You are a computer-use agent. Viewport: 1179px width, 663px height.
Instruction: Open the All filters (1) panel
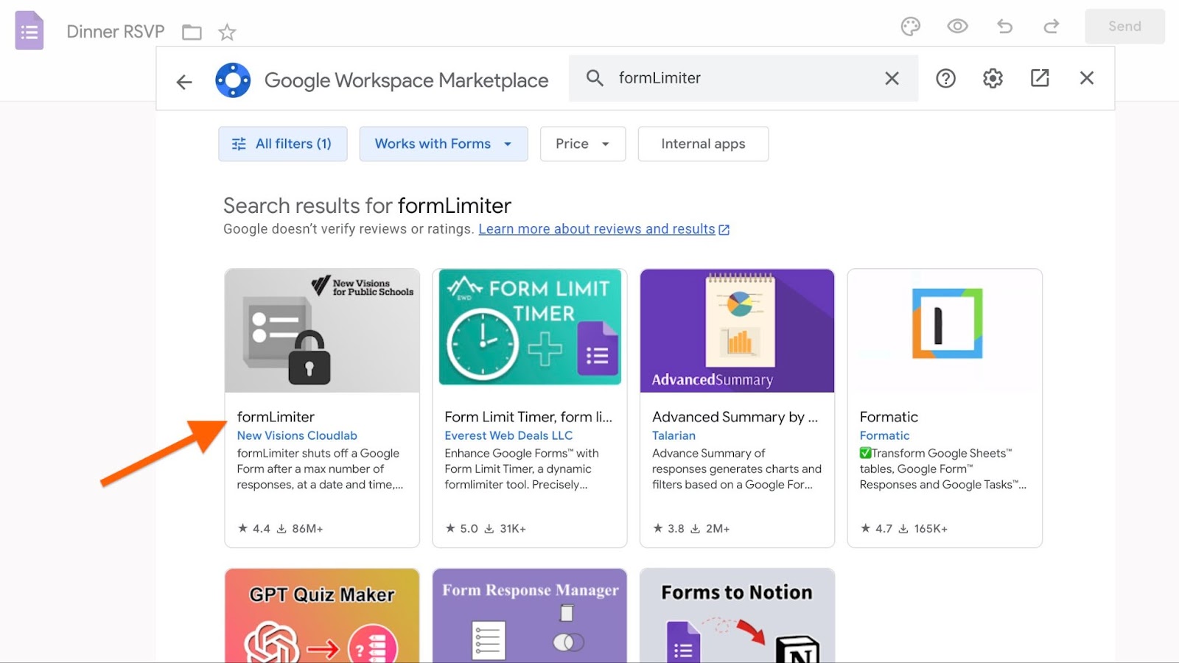pos(282,144)
